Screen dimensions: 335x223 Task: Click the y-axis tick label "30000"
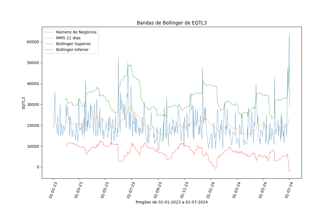[33, 105]
